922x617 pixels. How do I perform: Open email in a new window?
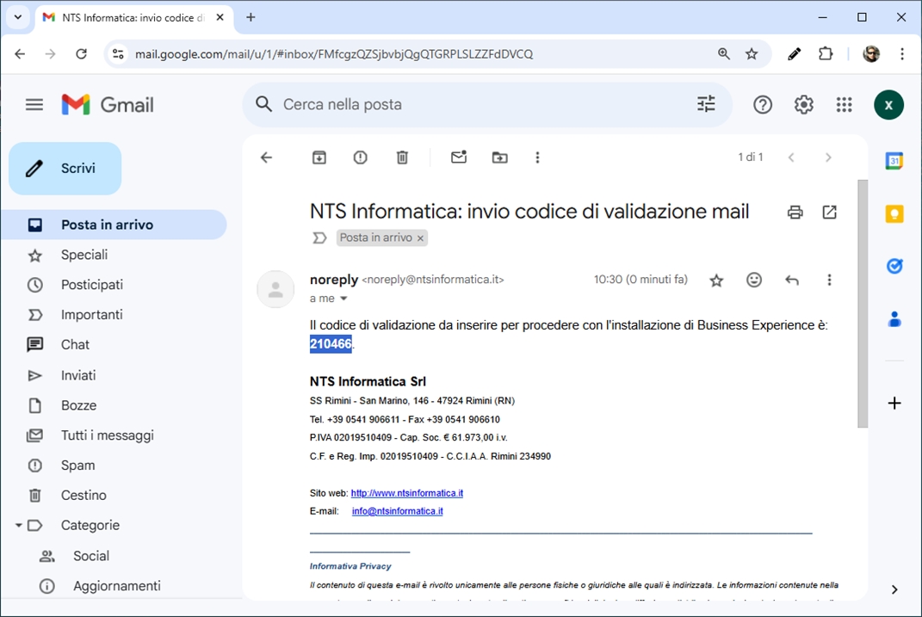(x=830, y=213)
